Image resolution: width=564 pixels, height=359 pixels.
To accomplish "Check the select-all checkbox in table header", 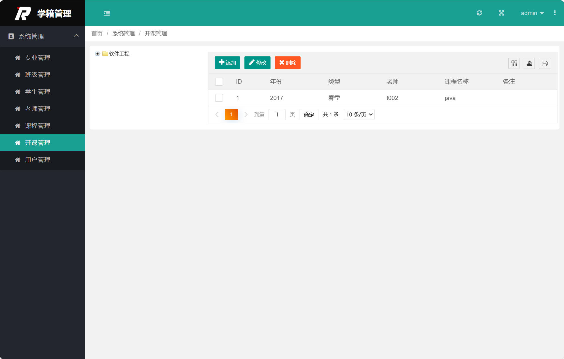I will click(x=219, y=82).
